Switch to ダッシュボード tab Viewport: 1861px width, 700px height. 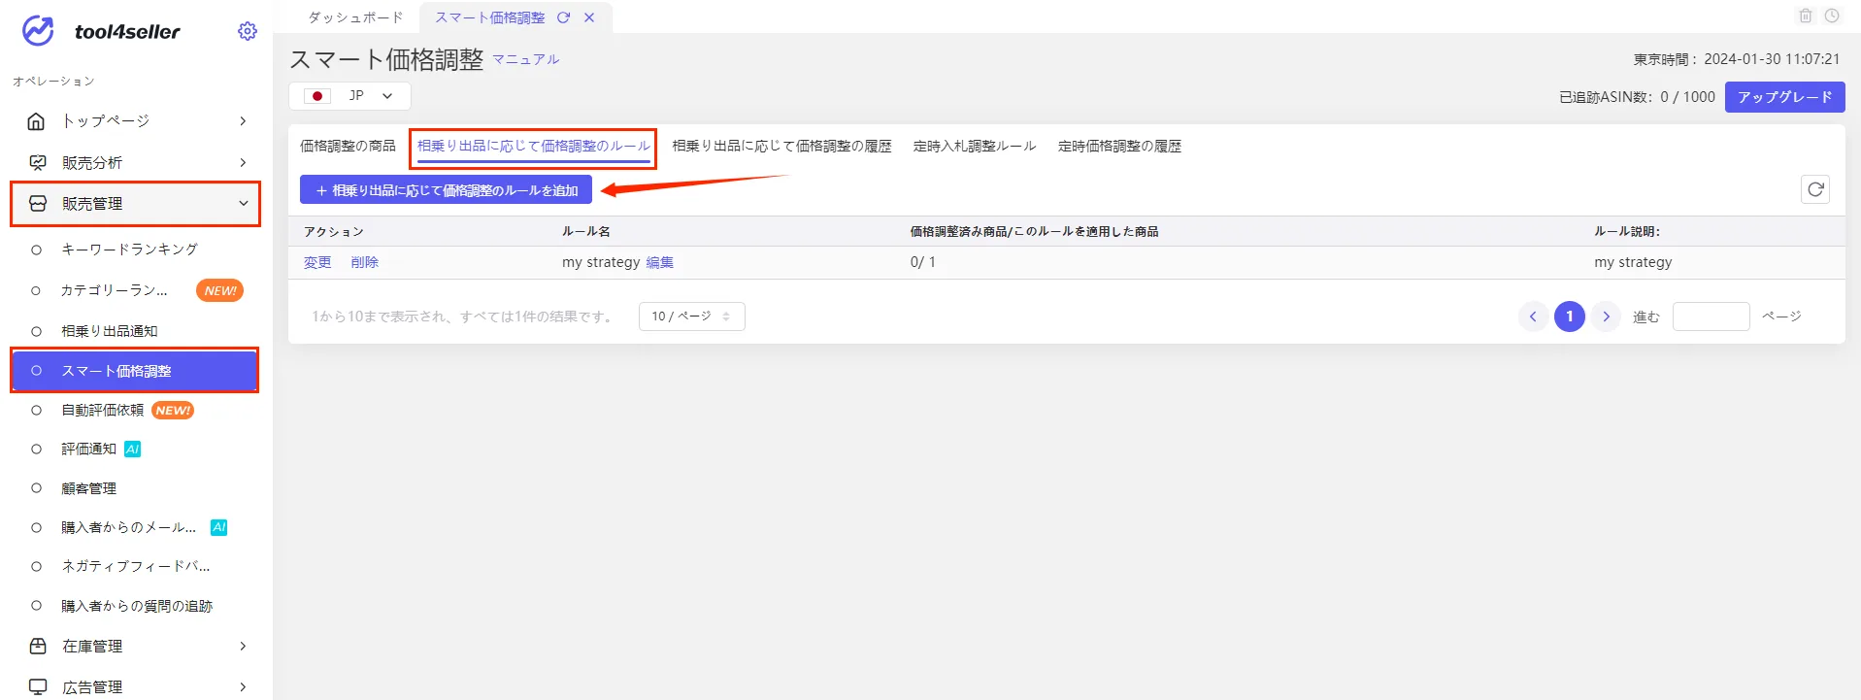tap(355, 17)
